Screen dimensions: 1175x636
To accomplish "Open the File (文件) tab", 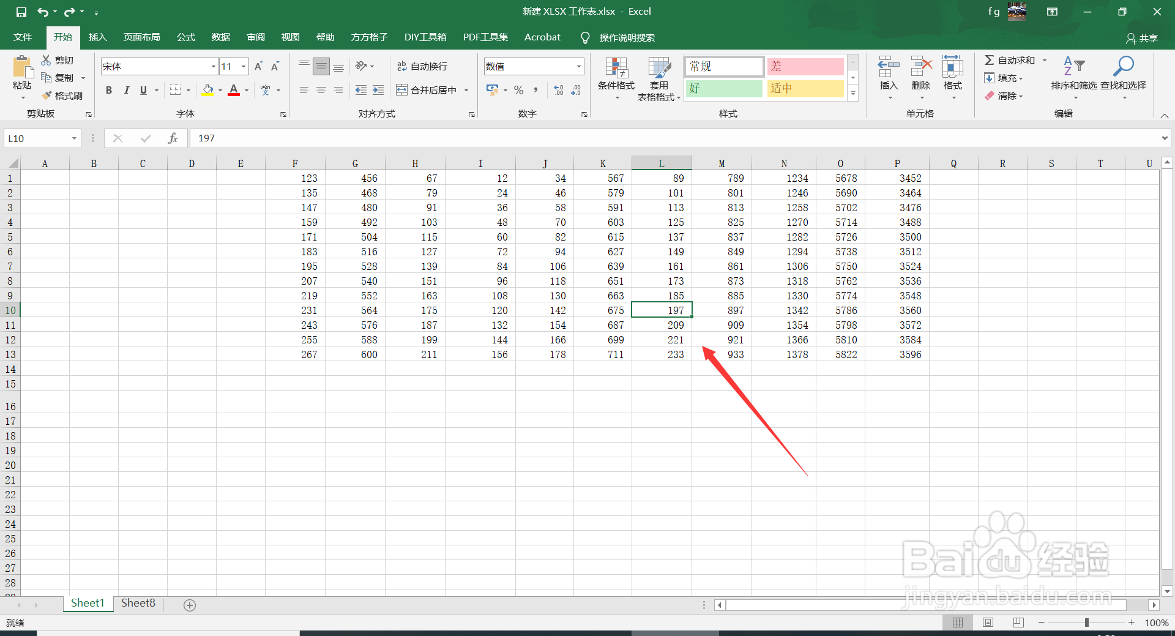I will click(x=23, y=37).
